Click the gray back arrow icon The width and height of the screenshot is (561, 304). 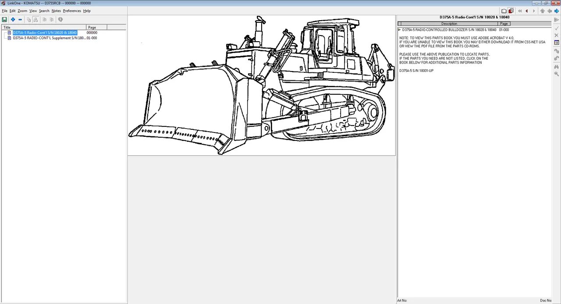550,11
